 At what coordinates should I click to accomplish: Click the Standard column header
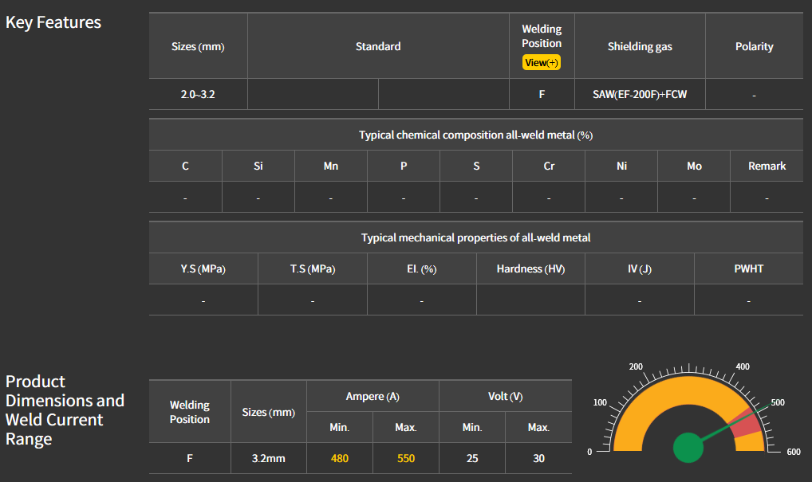pyautogui.click(x=378, y=46)
